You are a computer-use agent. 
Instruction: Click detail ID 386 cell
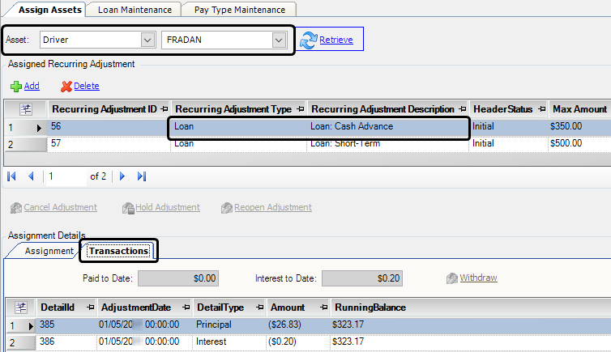(x=66, y=342)
